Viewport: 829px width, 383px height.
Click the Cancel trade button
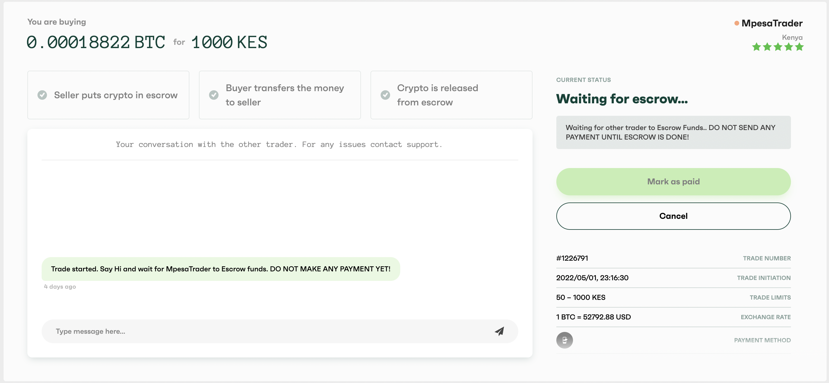[673, 216]
